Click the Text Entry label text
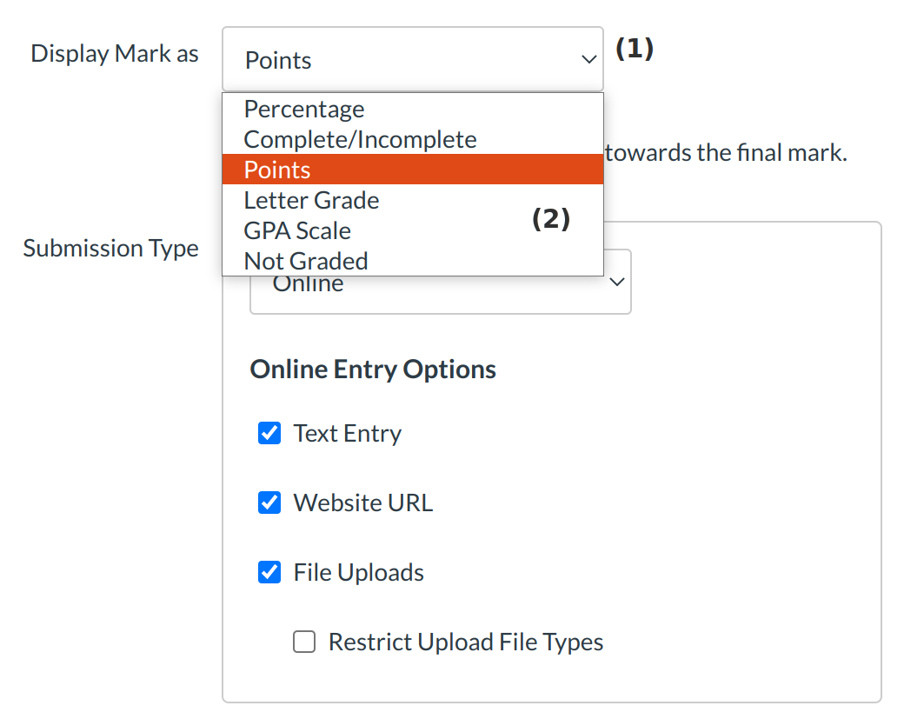This screenshot has width=904, height=719. pos(348,433)
